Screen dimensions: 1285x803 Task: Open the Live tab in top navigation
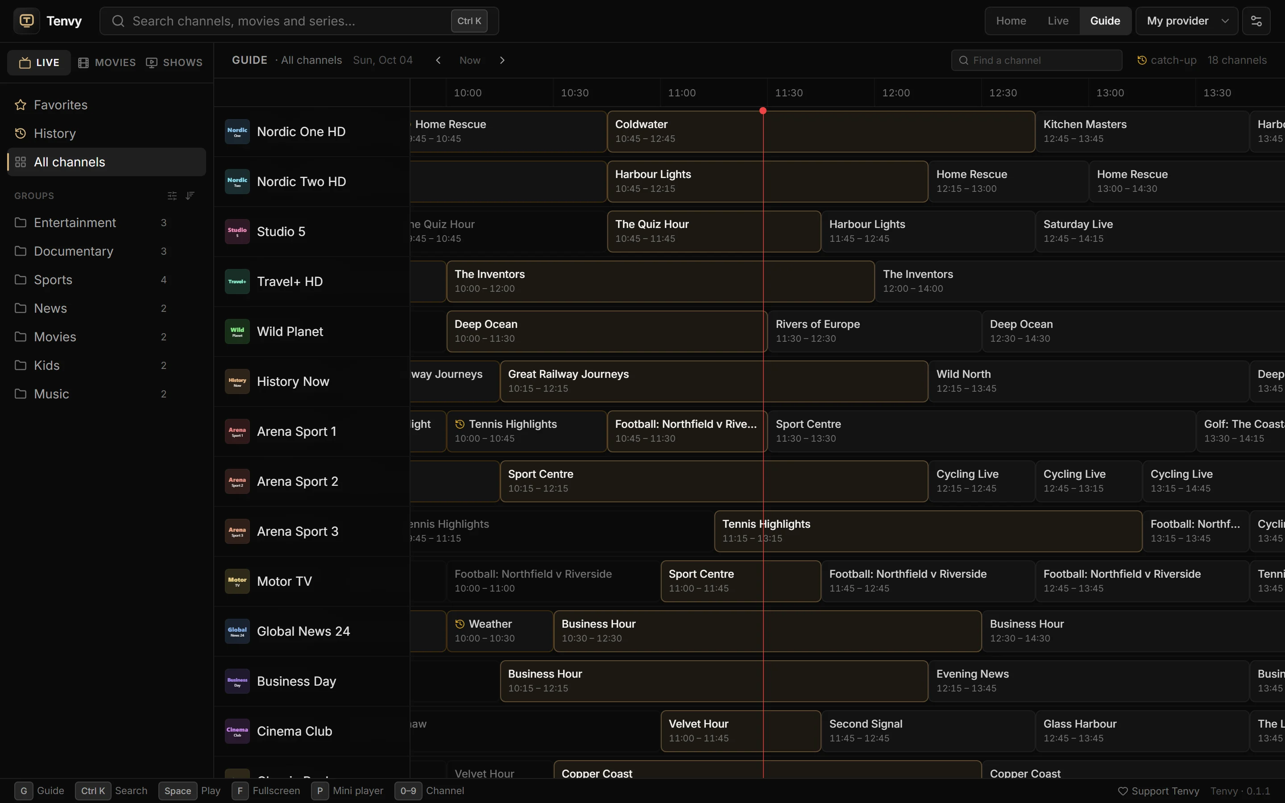tap(1058, 21)
